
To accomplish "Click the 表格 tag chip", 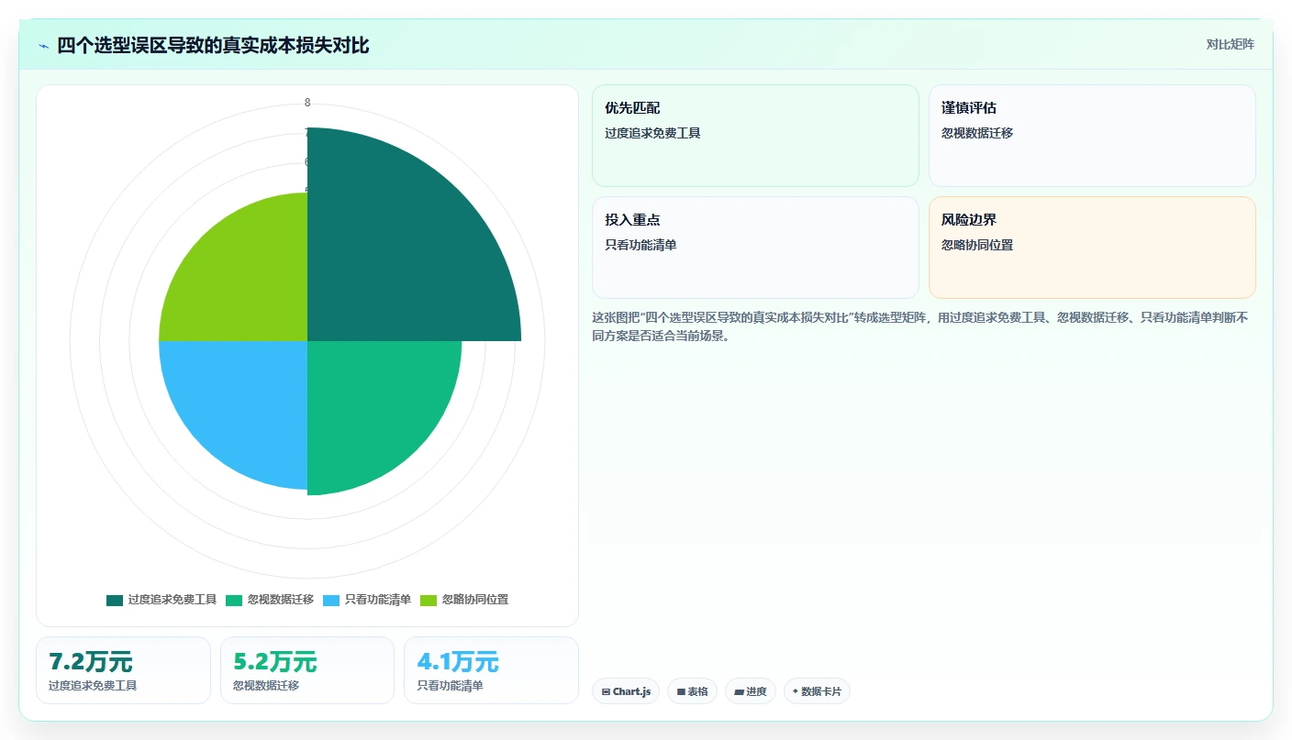I will tap(692, 691).
